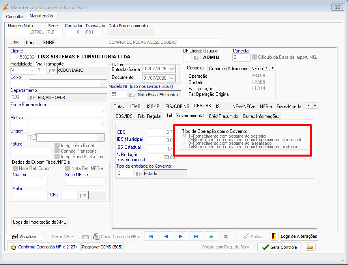Image resolution: width=348 pixels, height=265 pixels.
Task: Click lookup hand icon beside CFO field
Action: point(83,195)
